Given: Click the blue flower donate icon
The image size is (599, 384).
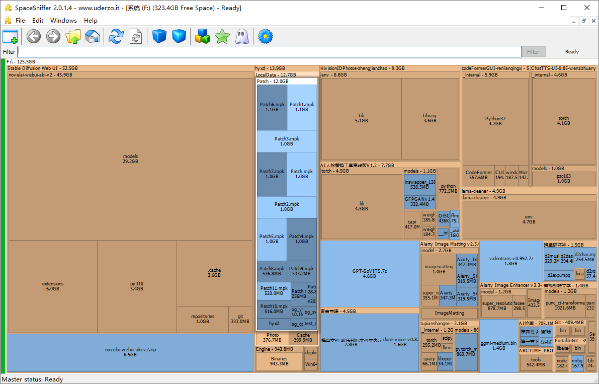Looking at the screenshot, I should tap(265, 36).
